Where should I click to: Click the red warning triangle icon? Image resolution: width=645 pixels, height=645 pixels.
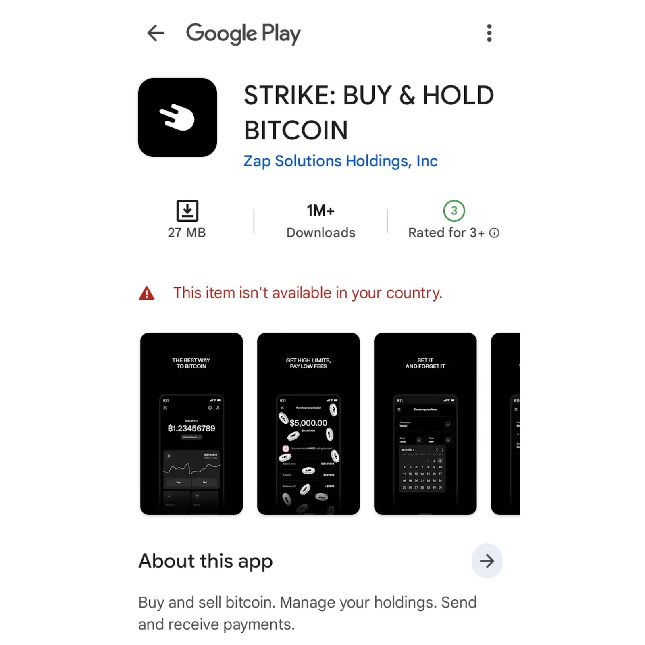(147, 293)
